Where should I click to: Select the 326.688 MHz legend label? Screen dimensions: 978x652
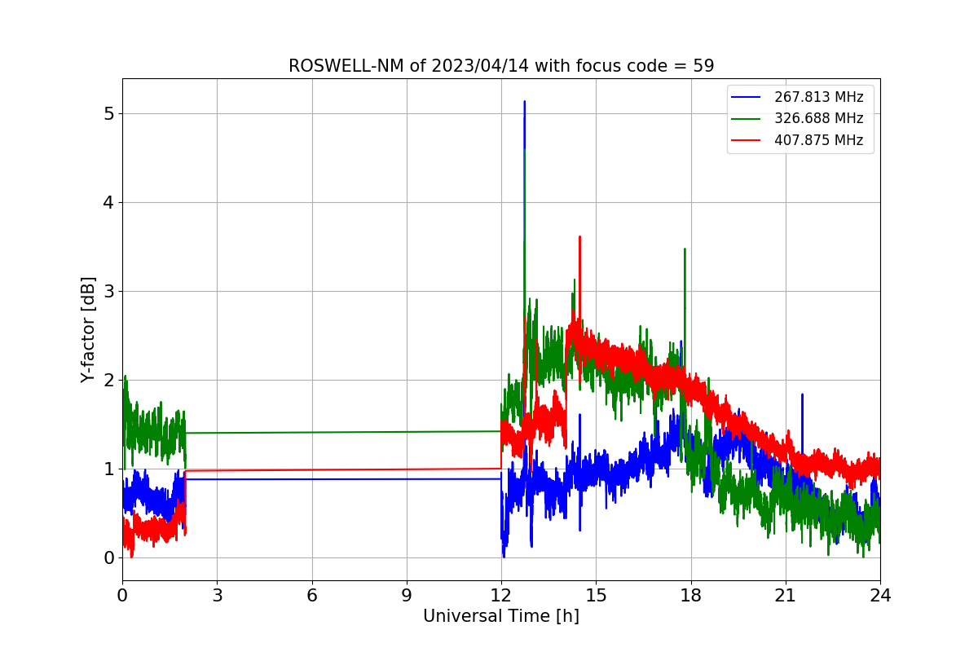pyautogui.click(x=818, y=119)
